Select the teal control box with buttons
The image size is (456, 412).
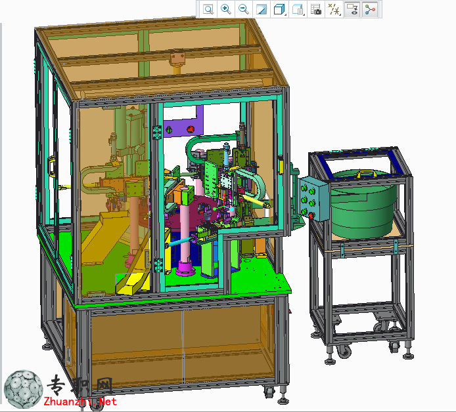point(313,198)
